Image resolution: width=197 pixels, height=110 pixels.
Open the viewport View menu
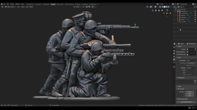pos(18,7)
